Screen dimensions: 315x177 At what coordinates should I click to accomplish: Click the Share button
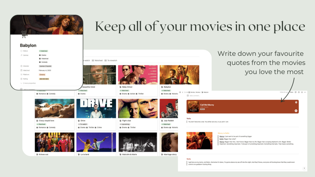pos(291,92)
